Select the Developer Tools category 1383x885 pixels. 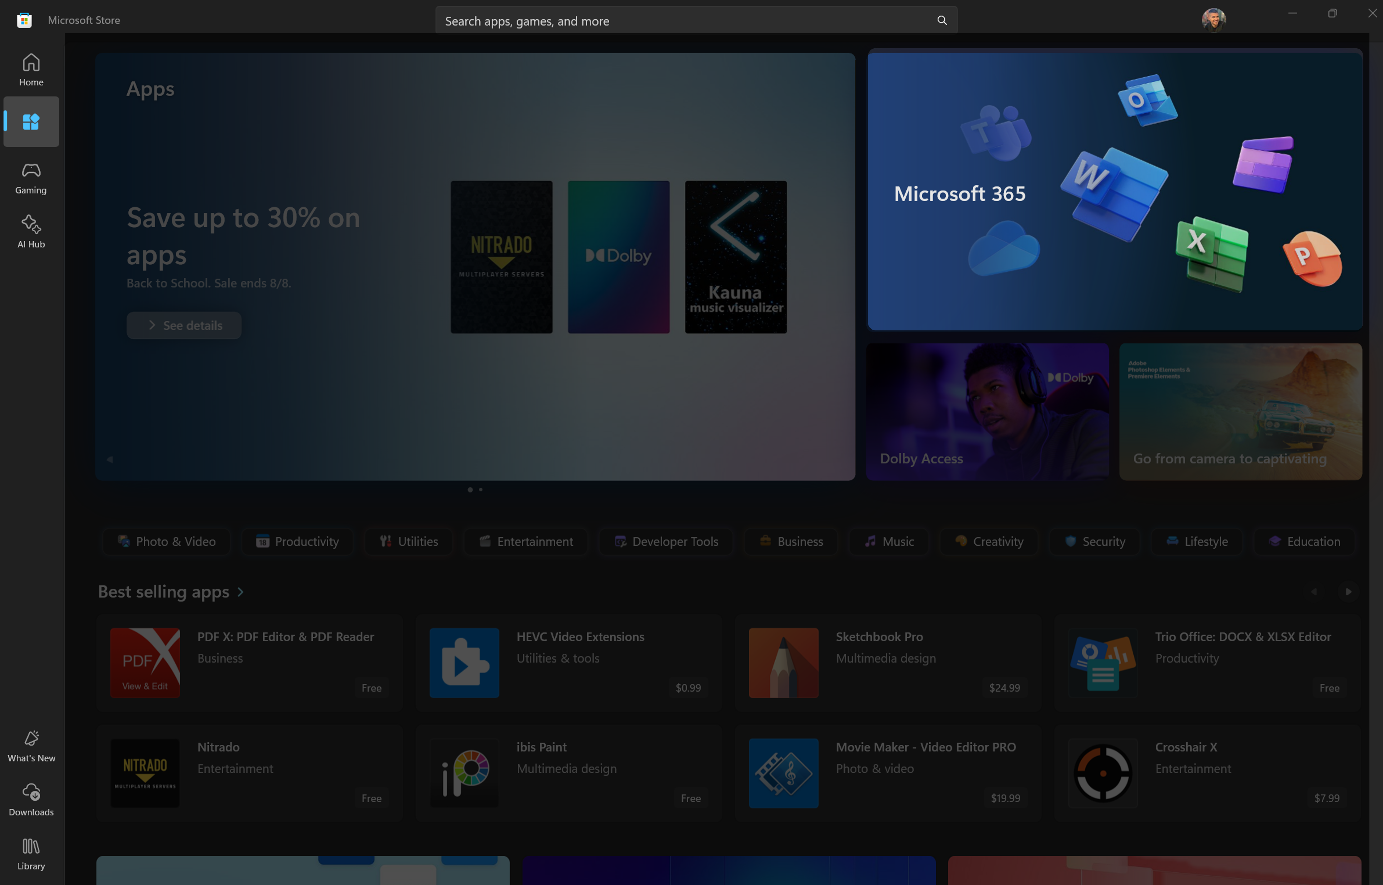pyautogui.click(x=665, y=541)
